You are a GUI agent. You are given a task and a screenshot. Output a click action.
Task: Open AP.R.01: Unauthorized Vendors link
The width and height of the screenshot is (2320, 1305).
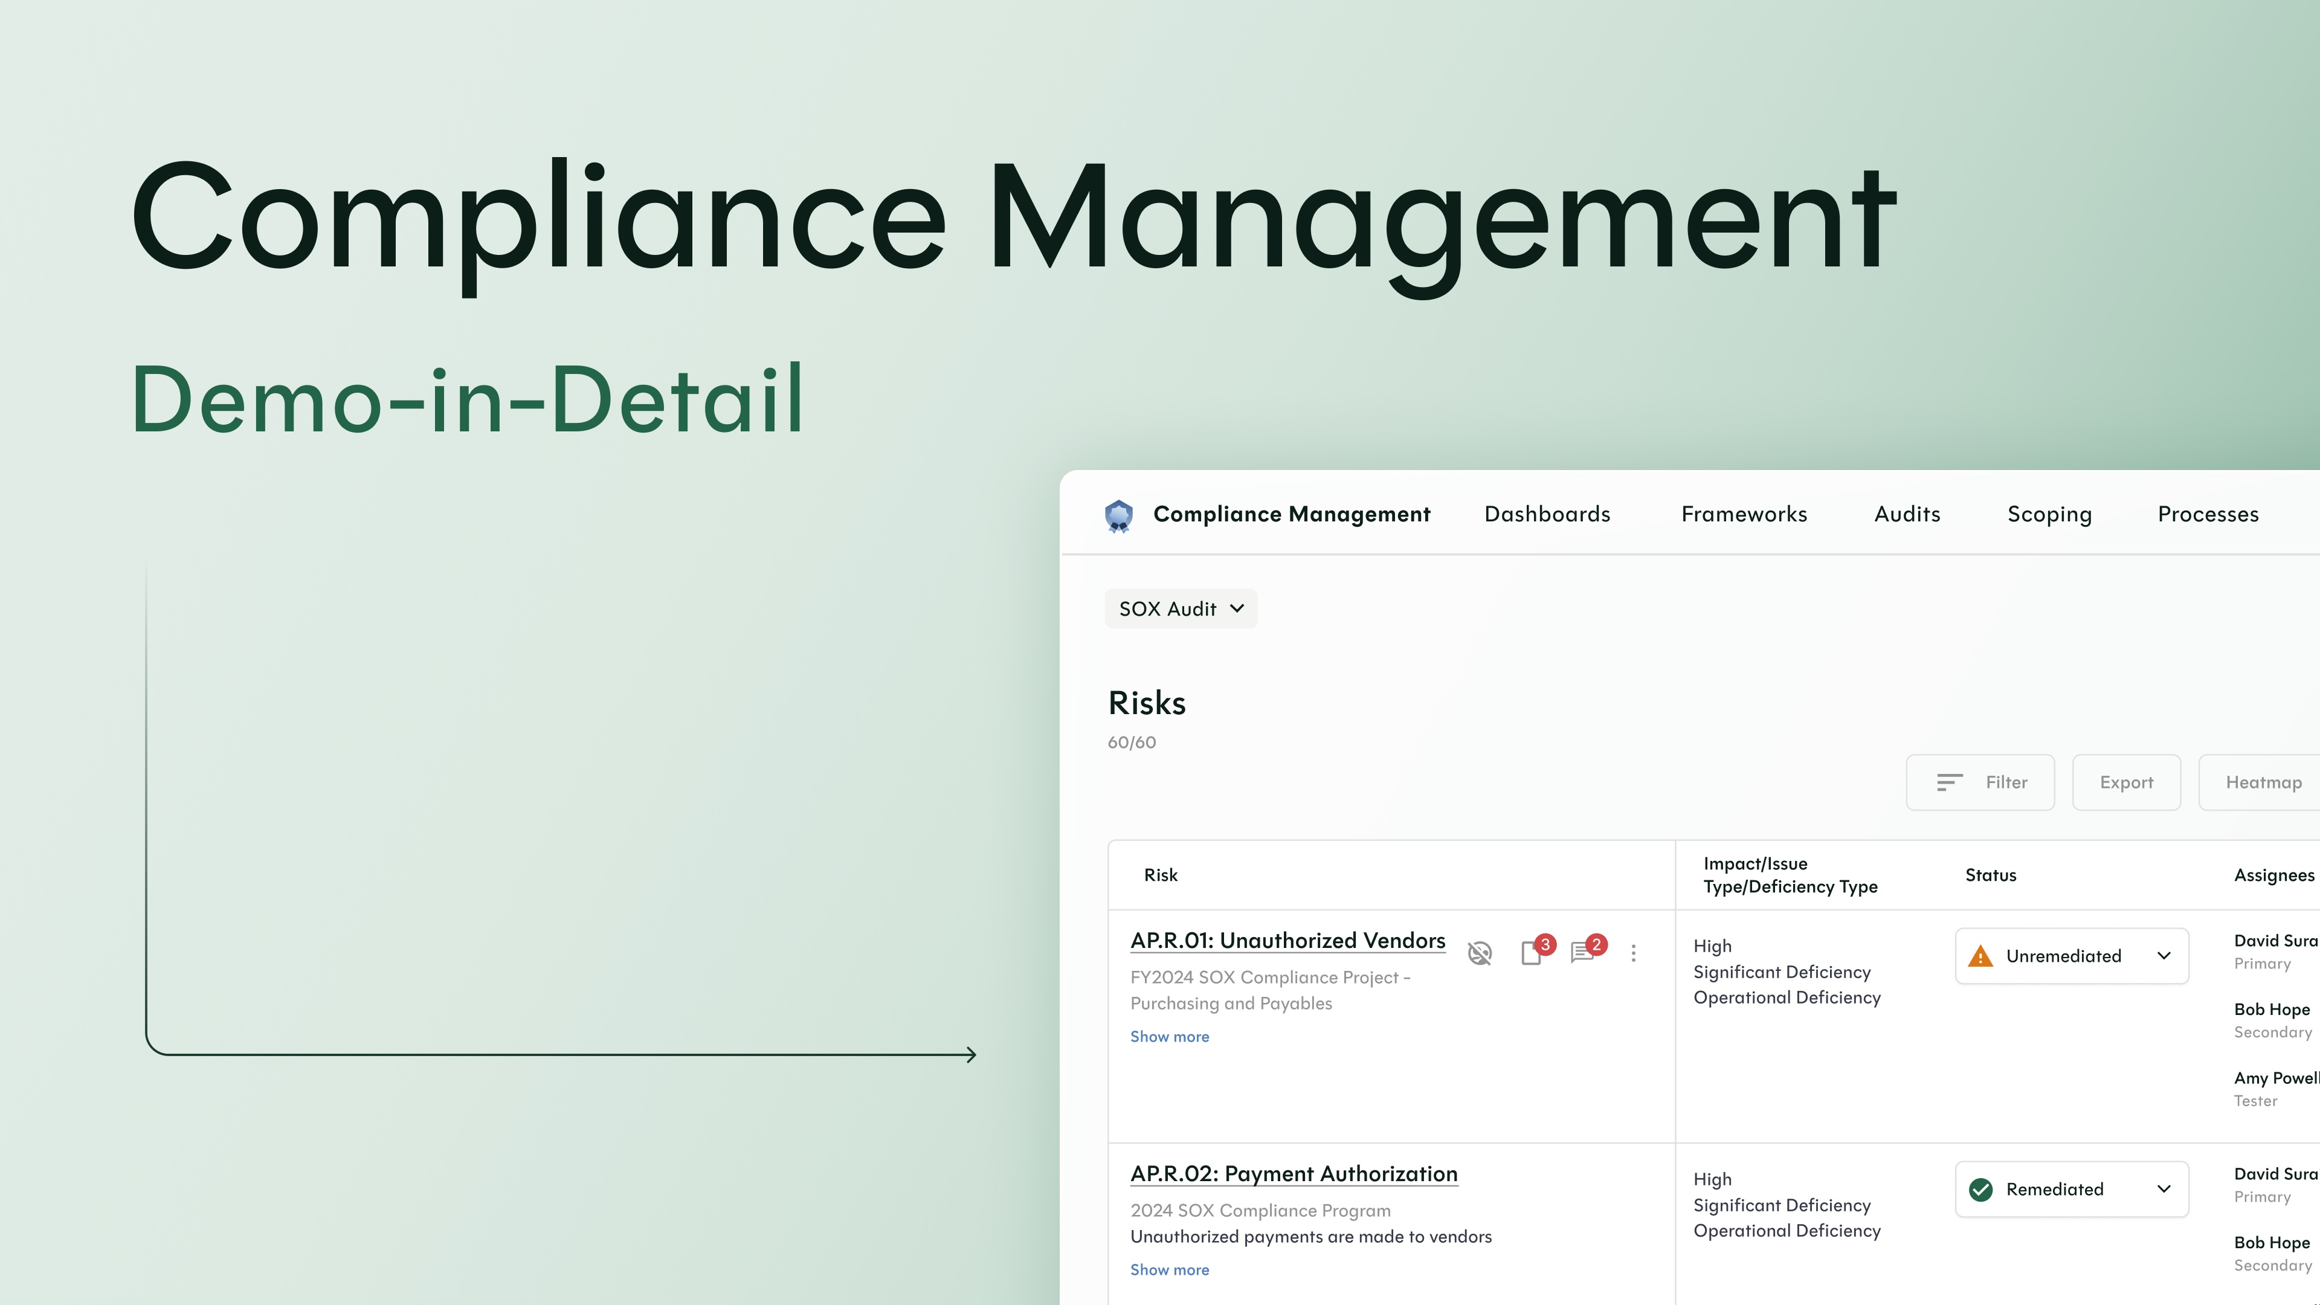(x=1288, y=940)
